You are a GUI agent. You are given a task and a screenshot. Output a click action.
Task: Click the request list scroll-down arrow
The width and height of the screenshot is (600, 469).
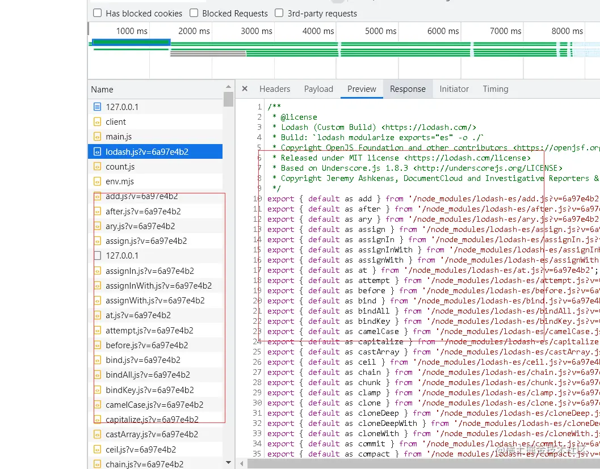click(229, 463)
